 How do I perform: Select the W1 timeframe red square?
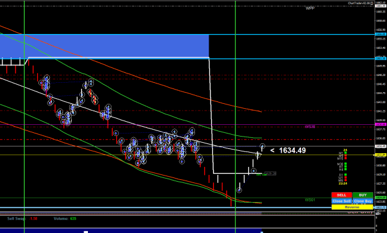(x=346, y=177)
